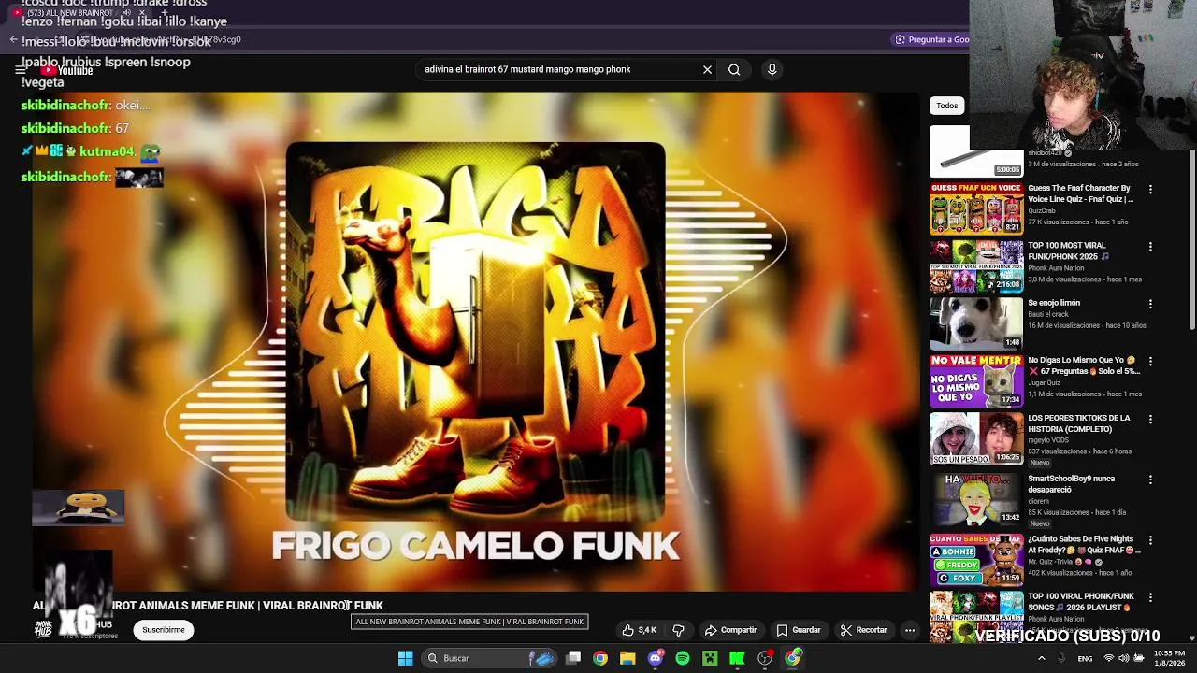The width and height of the screenshot is (1197, 673).
Task: Open options menu for Guess The Fnaf Character video
Action: [1150, 190]
